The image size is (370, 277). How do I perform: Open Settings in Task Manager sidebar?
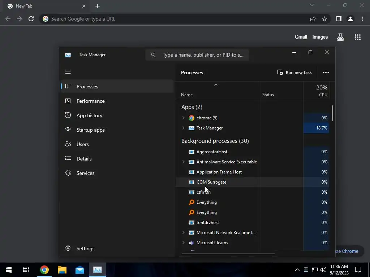tap(117, 249)
